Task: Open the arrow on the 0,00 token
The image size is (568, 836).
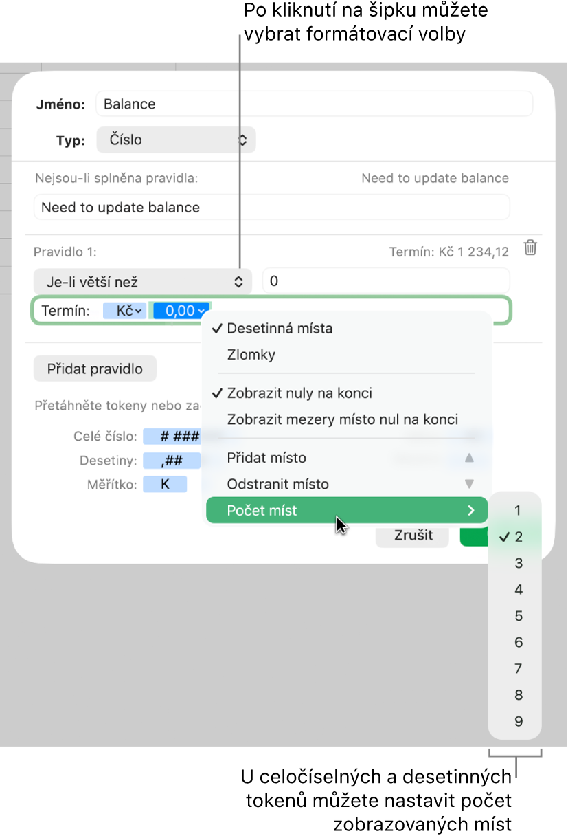Action: coord(201,311)
